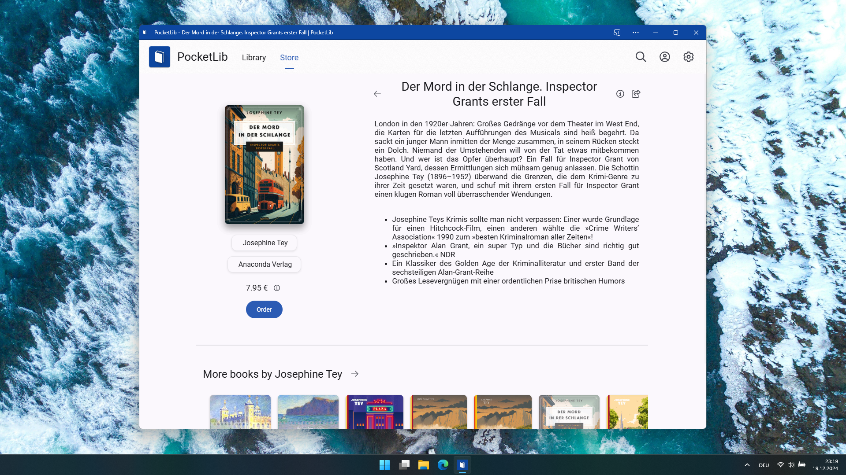Open the Plaza theater cover thumbnail

click(375, 412)
